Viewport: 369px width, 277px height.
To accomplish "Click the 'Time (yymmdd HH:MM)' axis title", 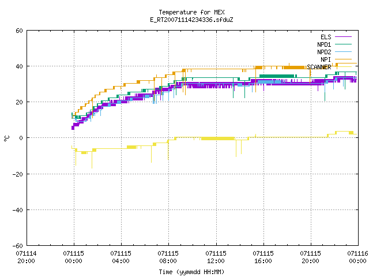I will point(191,272).
